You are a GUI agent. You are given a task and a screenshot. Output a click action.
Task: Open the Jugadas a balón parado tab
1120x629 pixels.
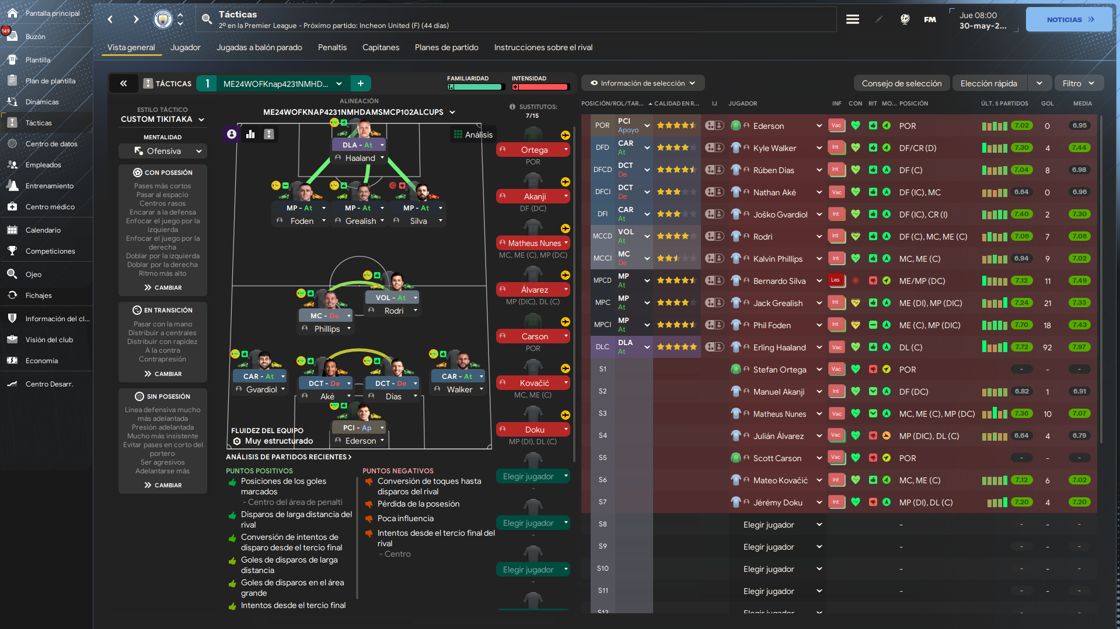pyautogui.click(x=259, y=47)
